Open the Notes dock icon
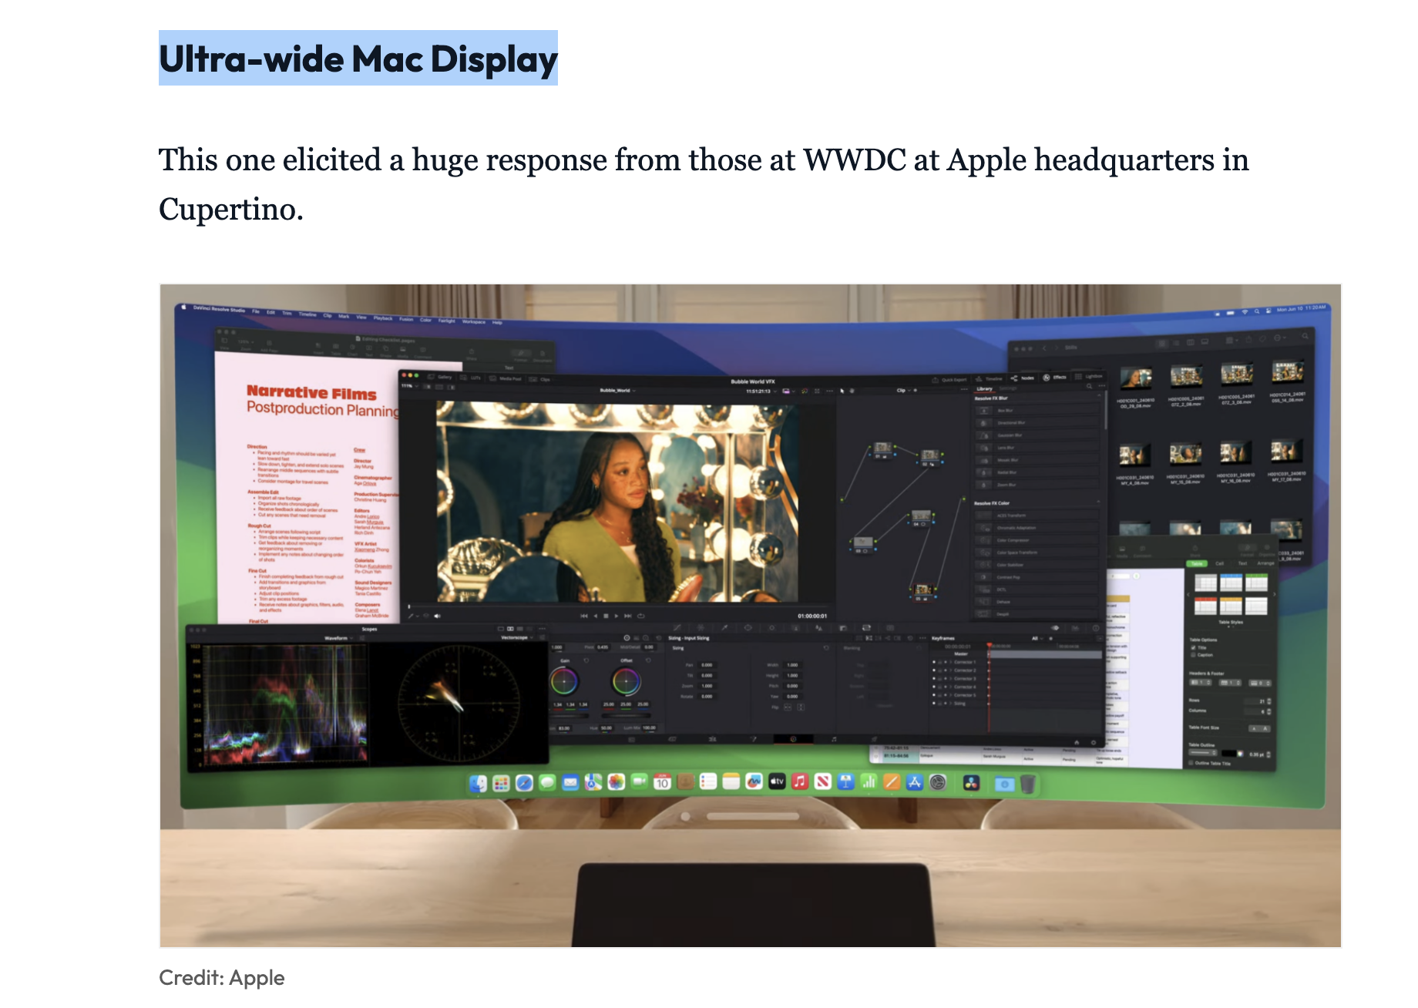The image size is (1418, 1008). click(x=731, y=782)
